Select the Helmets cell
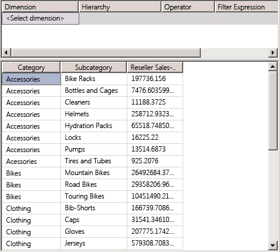The width and height of the screenshot is (280, 252). pos(94,114)
